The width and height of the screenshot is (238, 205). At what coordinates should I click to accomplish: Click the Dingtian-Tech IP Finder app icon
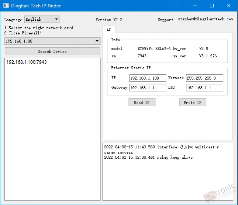(6, 6)
